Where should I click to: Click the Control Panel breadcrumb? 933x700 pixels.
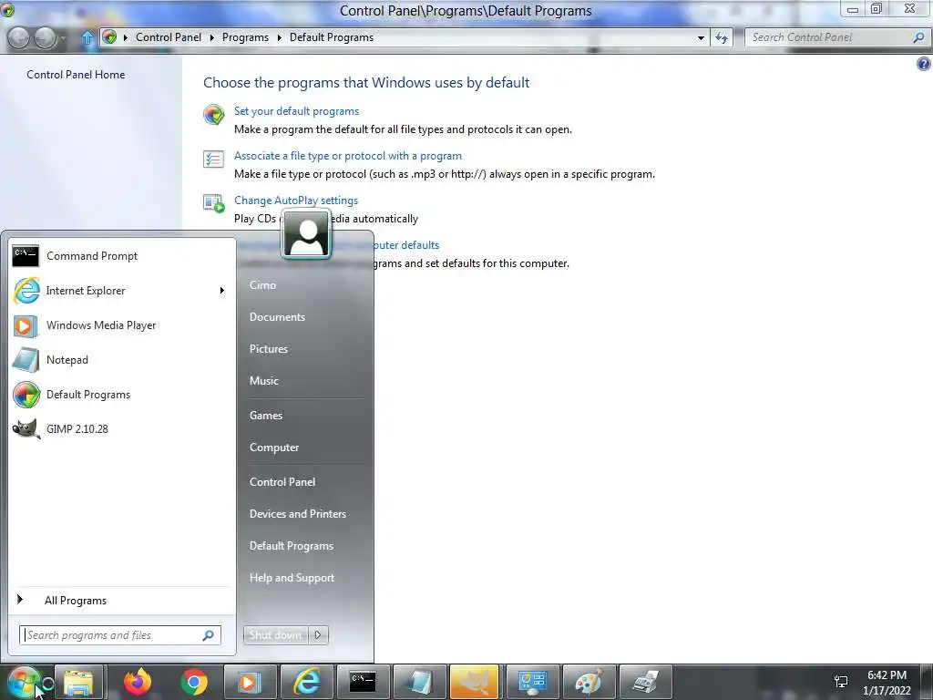(169, 36)
